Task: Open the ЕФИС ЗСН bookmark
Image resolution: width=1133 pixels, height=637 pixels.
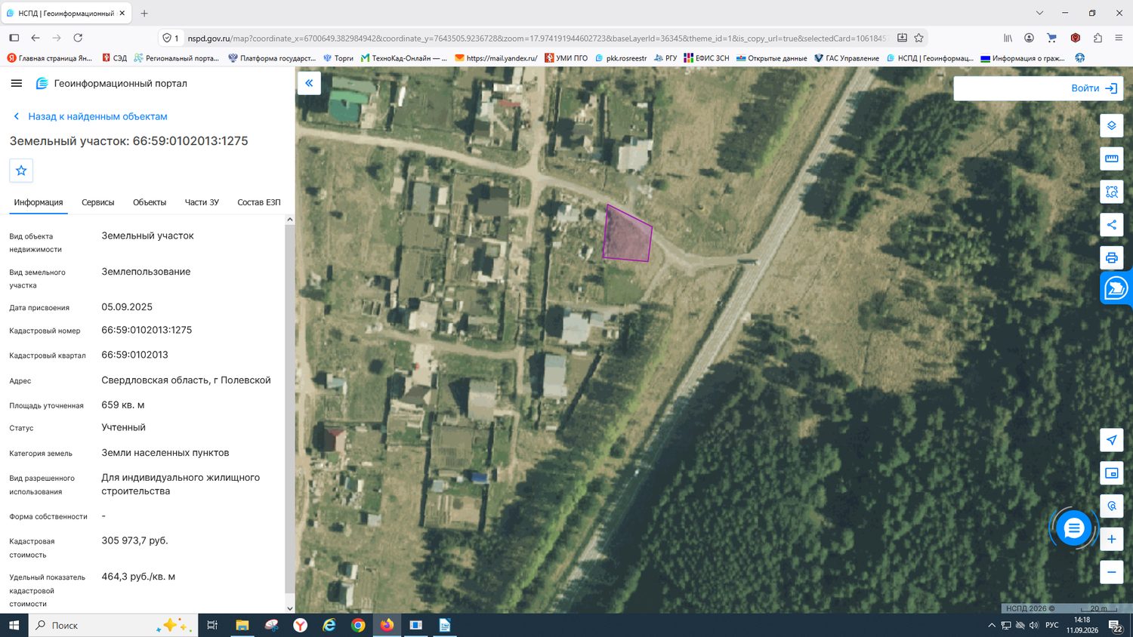Action: pos(706,58)
